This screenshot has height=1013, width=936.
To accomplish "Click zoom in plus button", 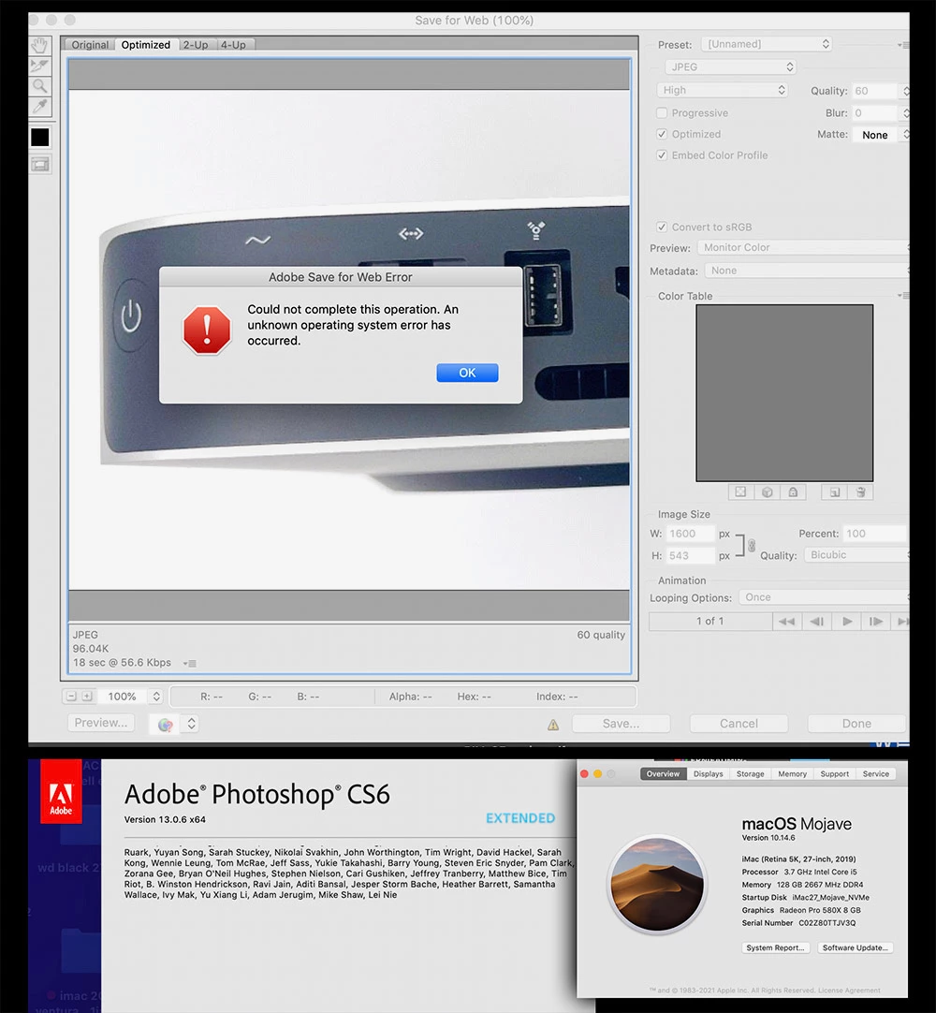I will [x=87, y=697].
